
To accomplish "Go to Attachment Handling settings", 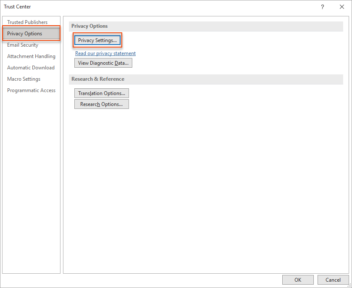I will point(31,56).
